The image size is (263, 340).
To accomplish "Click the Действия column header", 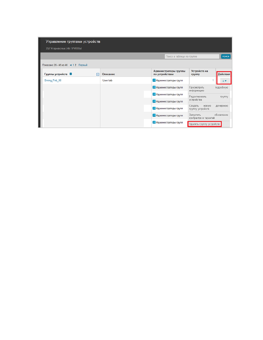I will [x=224, y=74].
